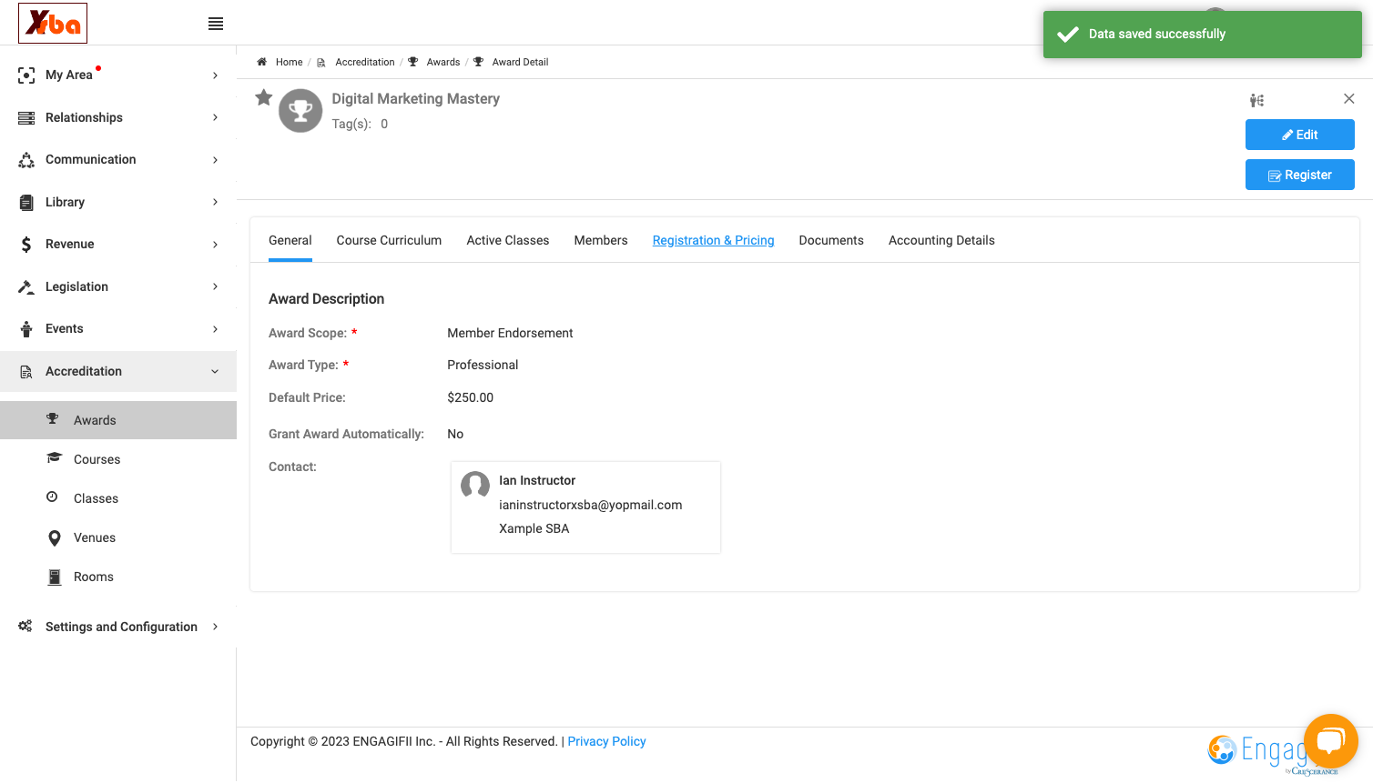The image size is (1373, 783).
Task: Open the Privacy Policy link
Action: 606,741
